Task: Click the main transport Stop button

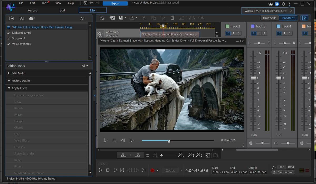Action: (108, 170)
